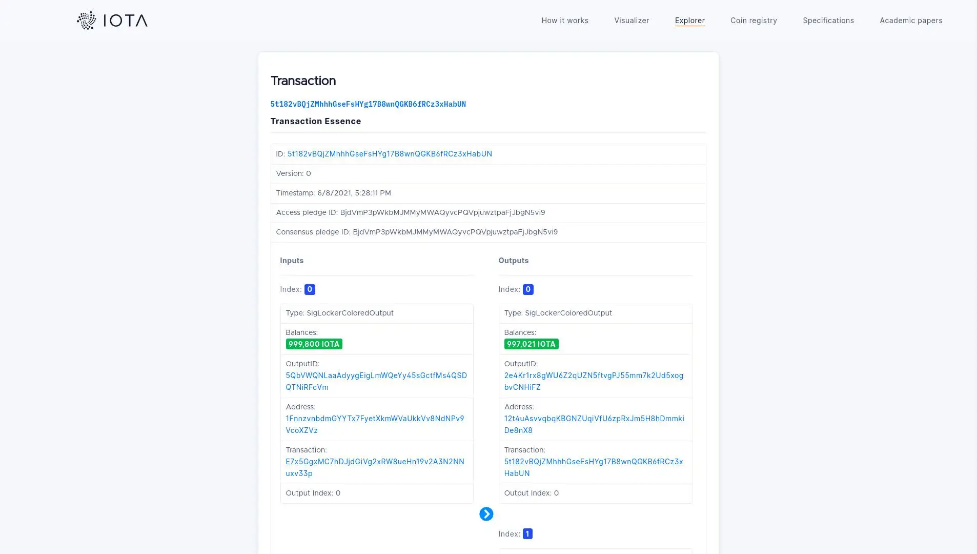
Task: Click the Version: 0 row
Action: tap(488, 174)
